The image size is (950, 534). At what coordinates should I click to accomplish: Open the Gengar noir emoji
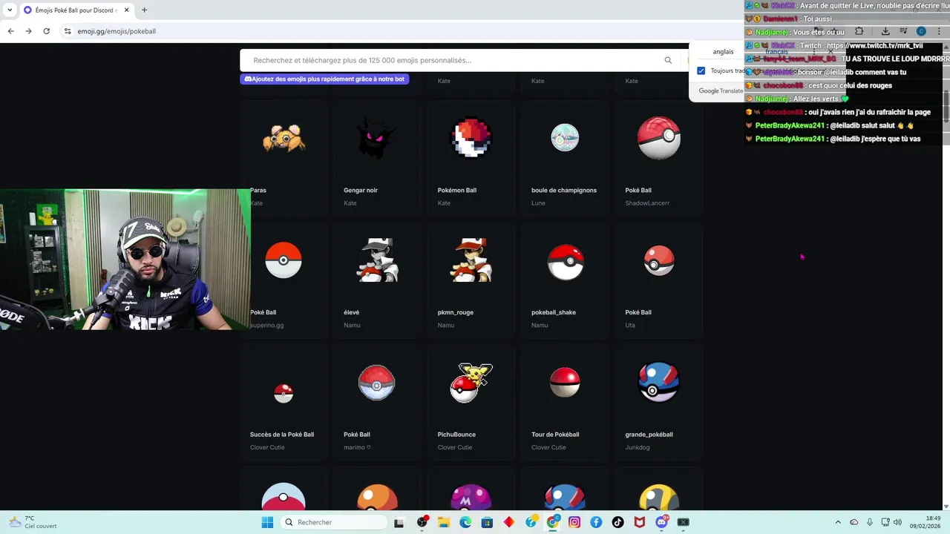(377, 138)
